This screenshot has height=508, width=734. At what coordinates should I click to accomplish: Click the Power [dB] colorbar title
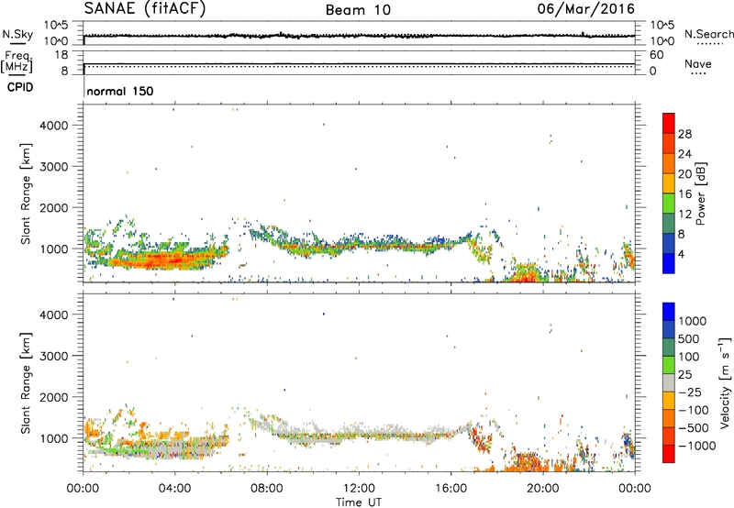click(700, 193)
